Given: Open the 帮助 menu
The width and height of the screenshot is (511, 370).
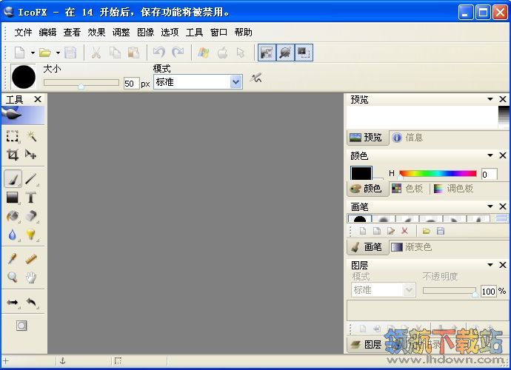Looking at the screenshot, I should (x=243, y=33).
